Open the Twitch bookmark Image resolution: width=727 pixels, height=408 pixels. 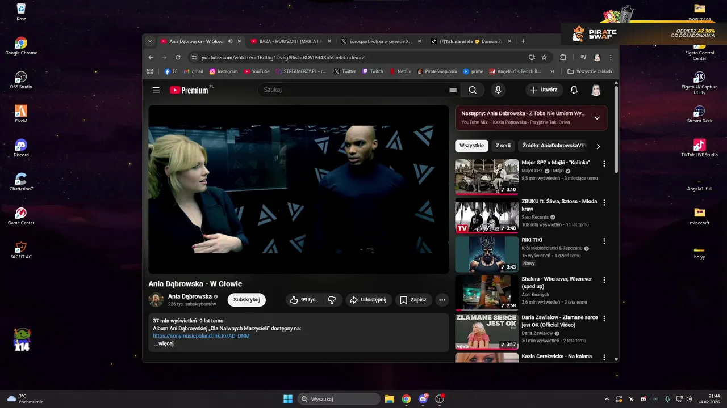tap(372, 71)
